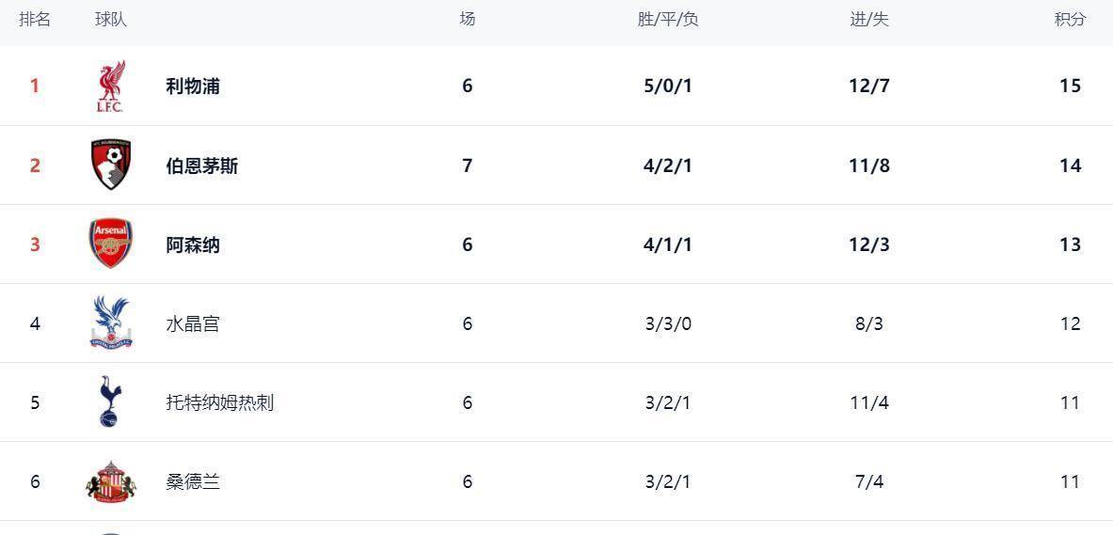Open team name 托特纳姆热刺
This screenshot has height=535, width=1113.
(219, 402)
